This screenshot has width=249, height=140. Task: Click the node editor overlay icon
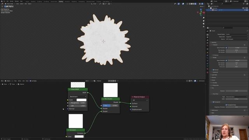[195, 81]
